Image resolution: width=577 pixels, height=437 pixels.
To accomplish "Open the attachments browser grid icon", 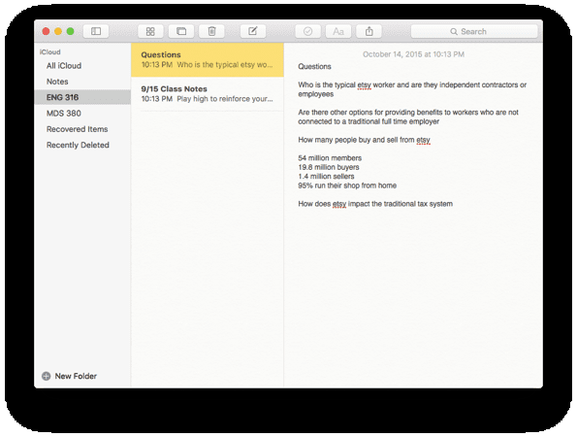I will [x=150, y=31].
